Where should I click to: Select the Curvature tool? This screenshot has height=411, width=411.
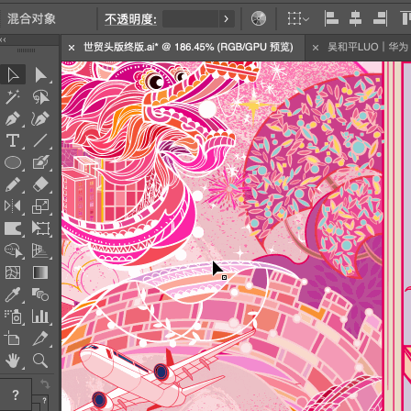pyautogui.click(x=41, y=119)
